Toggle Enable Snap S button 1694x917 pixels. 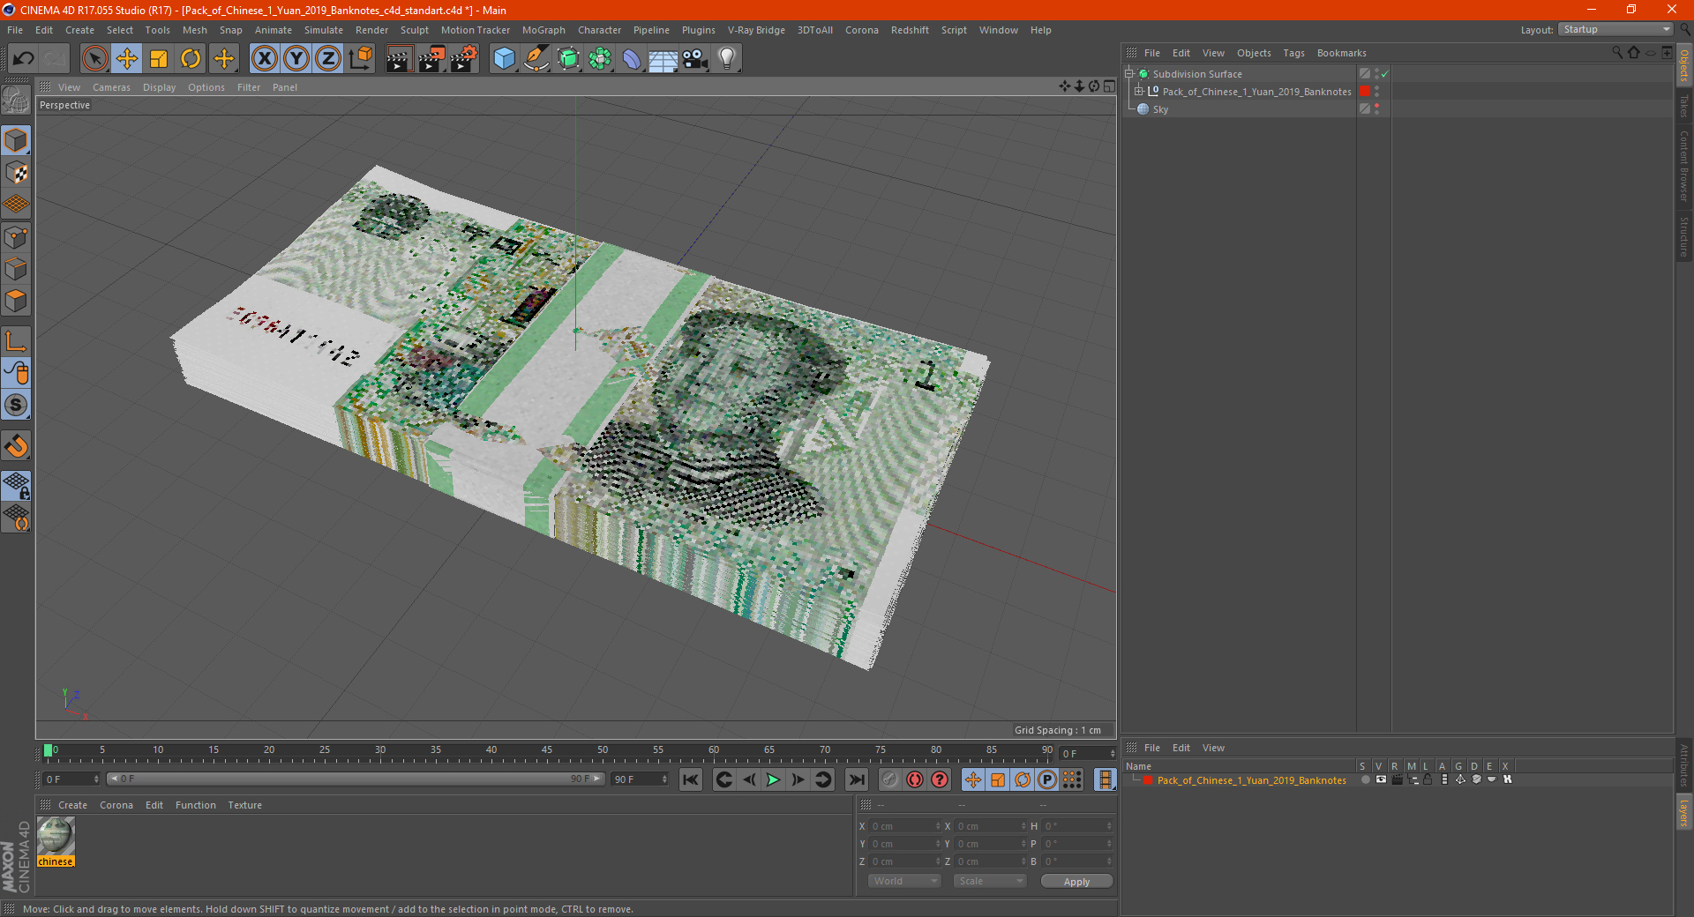click(16, 406)
